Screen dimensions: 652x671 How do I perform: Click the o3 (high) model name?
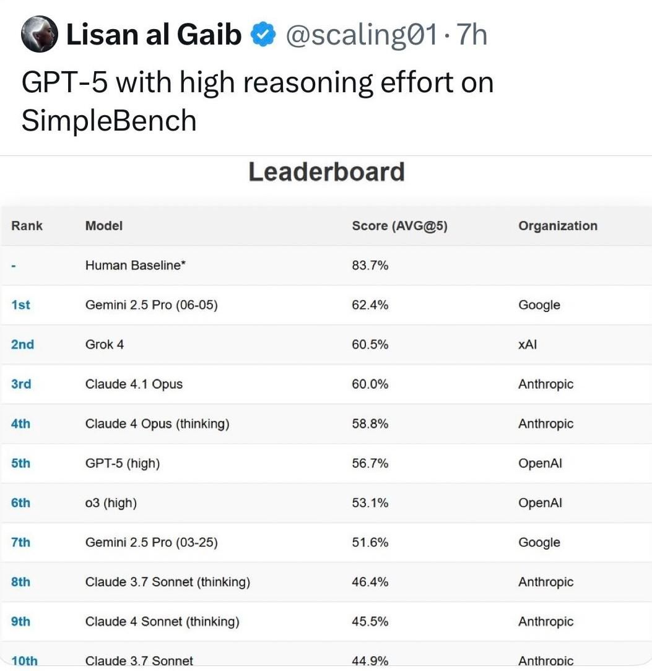pos(111,503)
